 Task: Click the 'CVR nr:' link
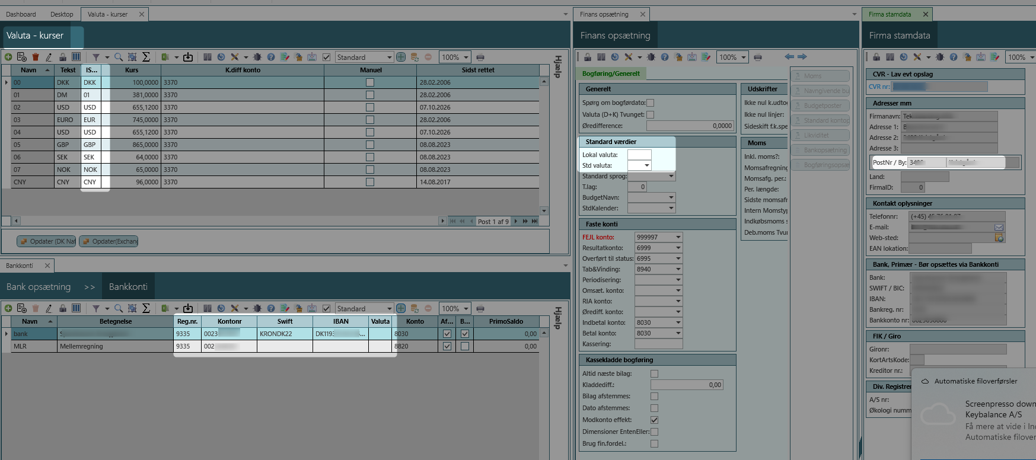(x=879, y=87)
